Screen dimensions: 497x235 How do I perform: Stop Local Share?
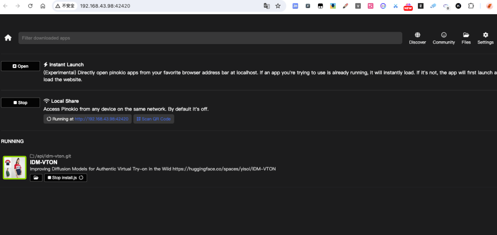click(x=20, y=103)
